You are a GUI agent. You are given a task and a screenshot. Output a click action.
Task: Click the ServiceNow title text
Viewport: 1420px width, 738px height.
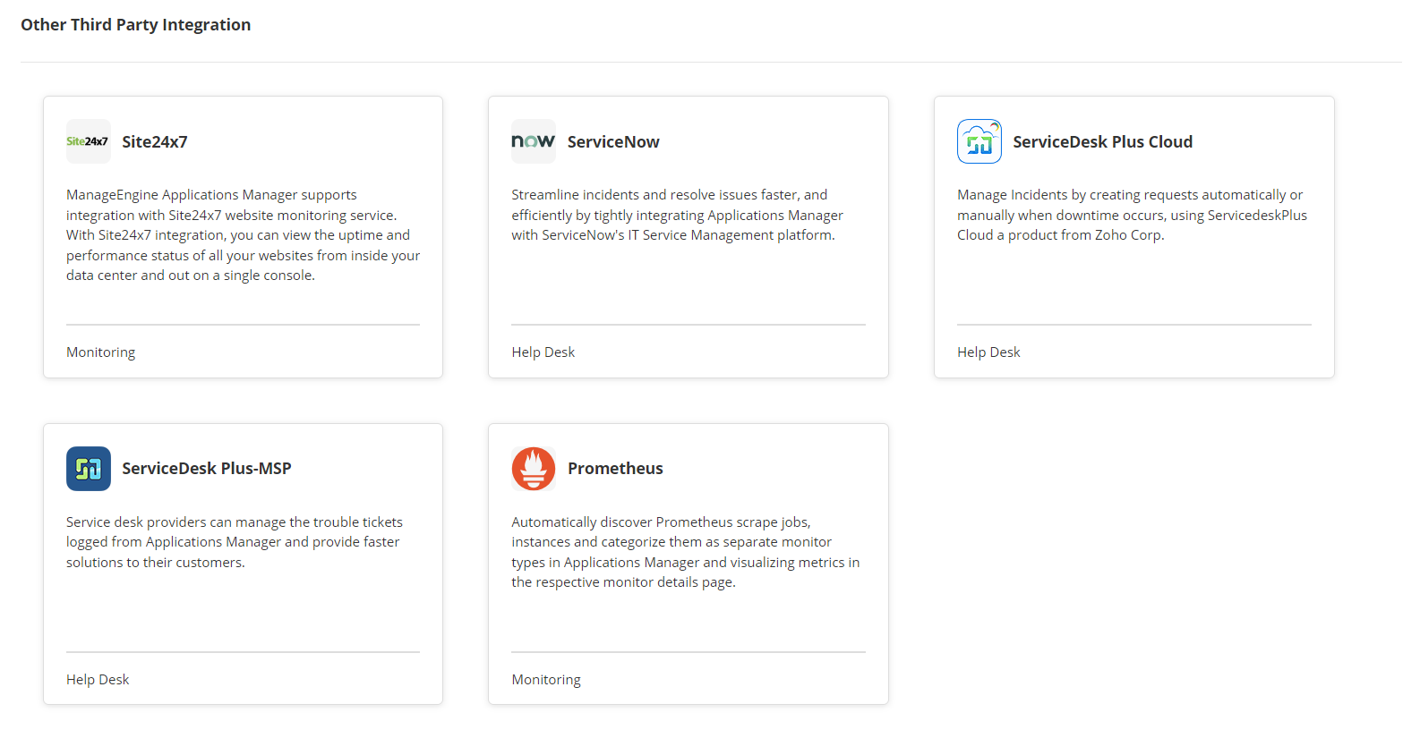point(613,140)
